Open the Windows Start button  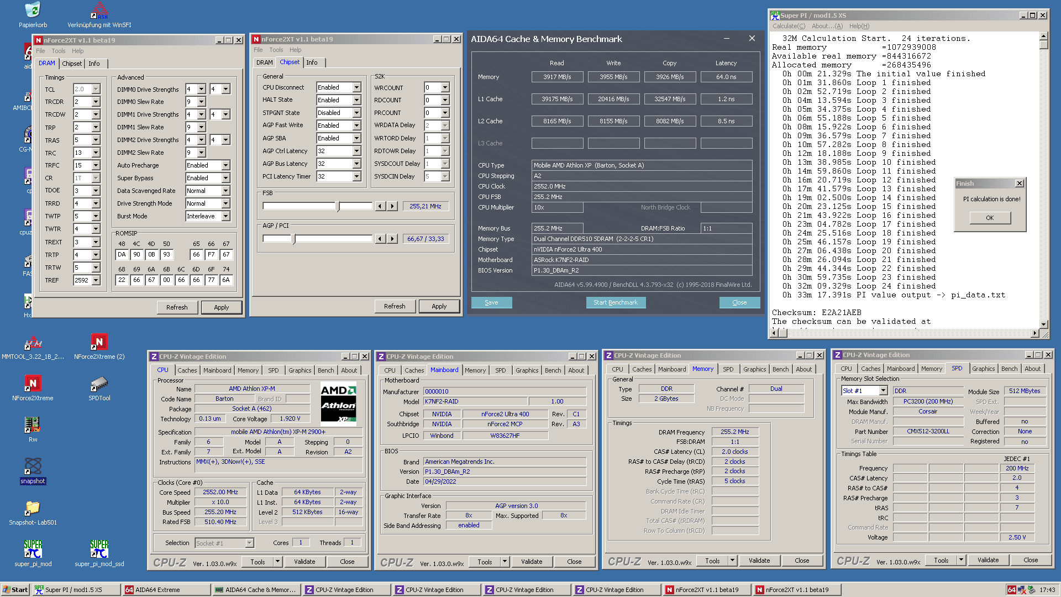tap(15, 590)
